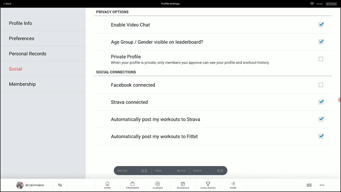The height and width of the screenshot is (192, 341).
Task: Open the Classes play icon
Action: point(158,185)
